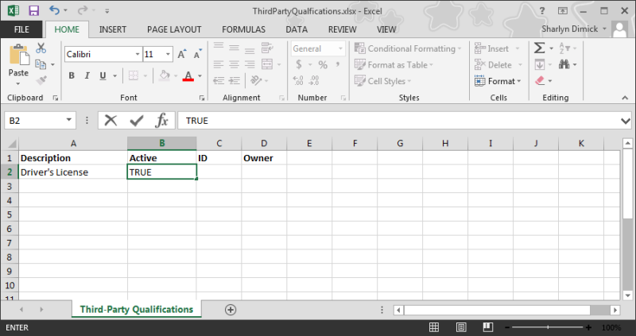Add a new sheet with plus icon

pos(231,309)
